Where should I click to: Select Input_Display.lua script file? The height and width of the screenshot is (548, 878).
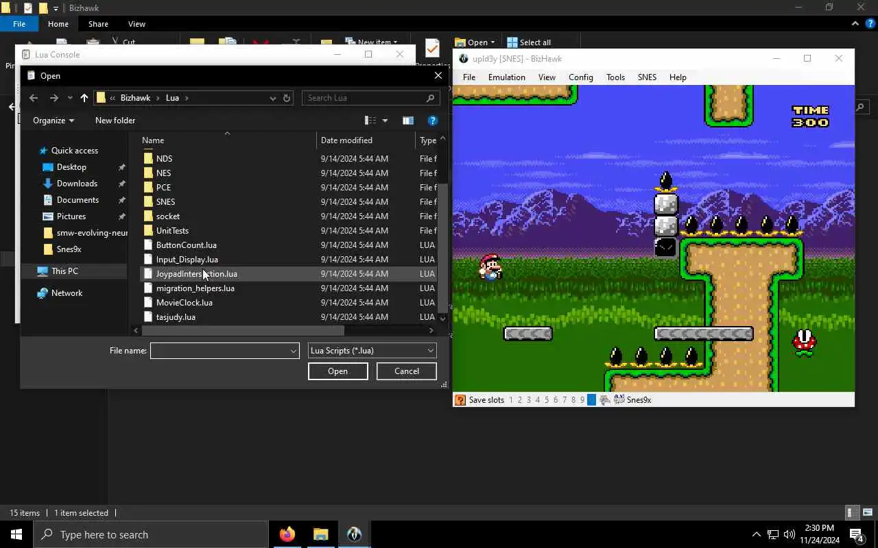coord(187,260)
